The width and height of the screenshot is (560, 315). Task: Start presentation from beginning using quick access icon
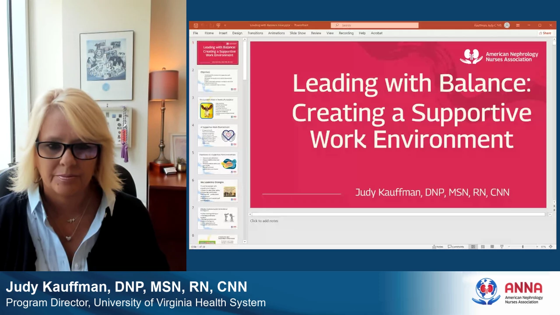218,25
